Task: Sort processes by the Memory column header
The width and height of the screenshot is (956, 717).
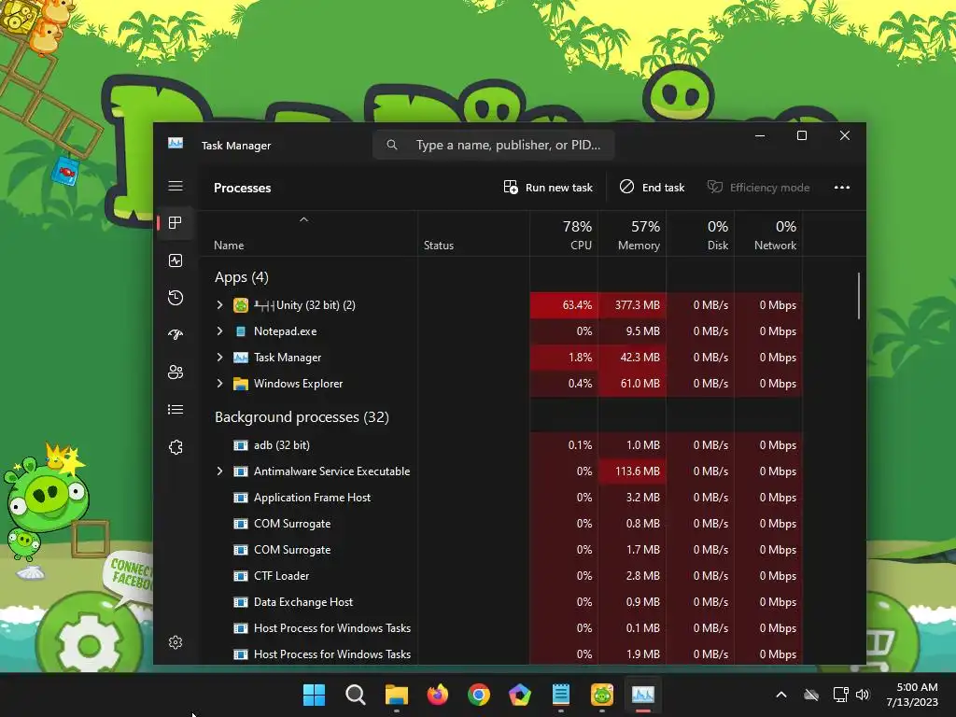Action: pos(632,234)
